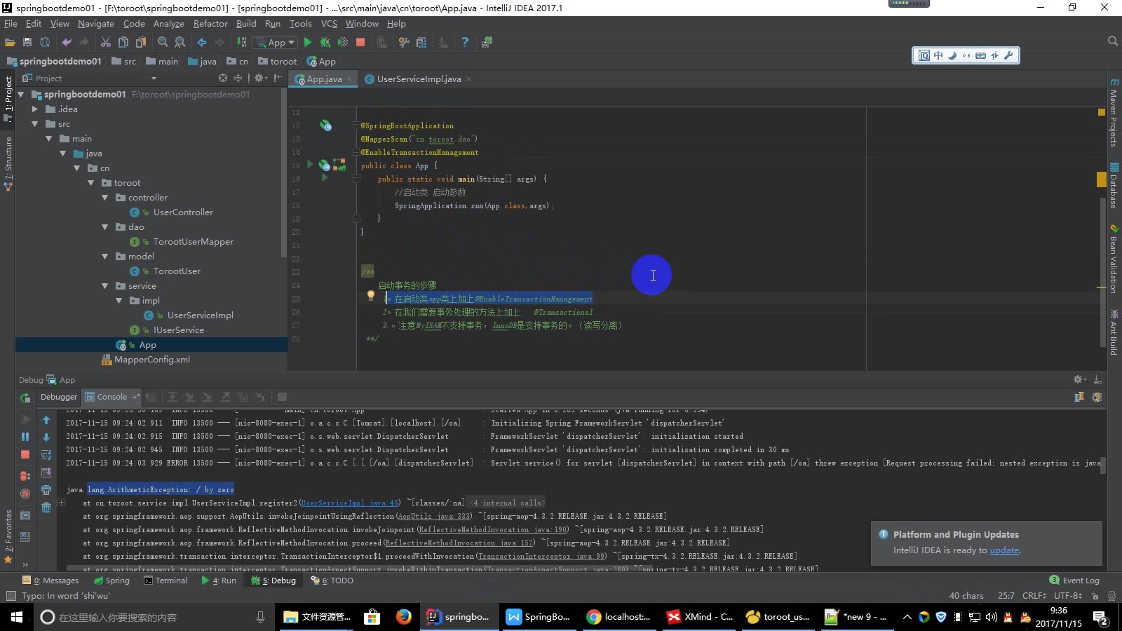Open the Analyze menu
This screenshot has height=631, width=1122.
point(168,24)
